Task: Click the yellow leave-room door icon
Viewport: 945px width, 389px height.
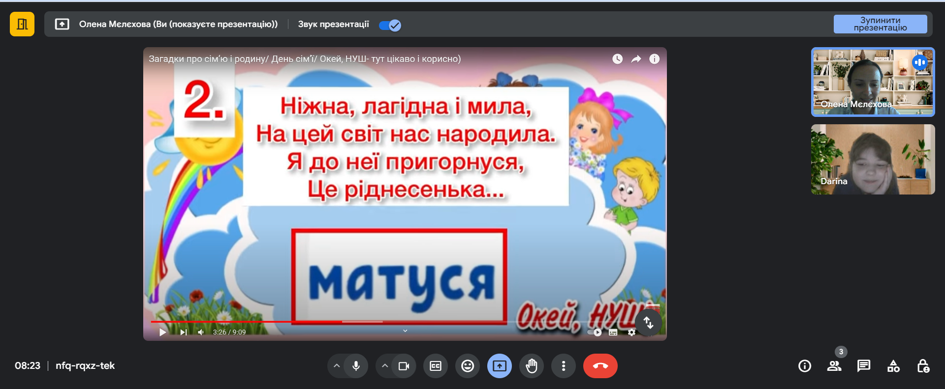Action: click(x=22, y=24)
